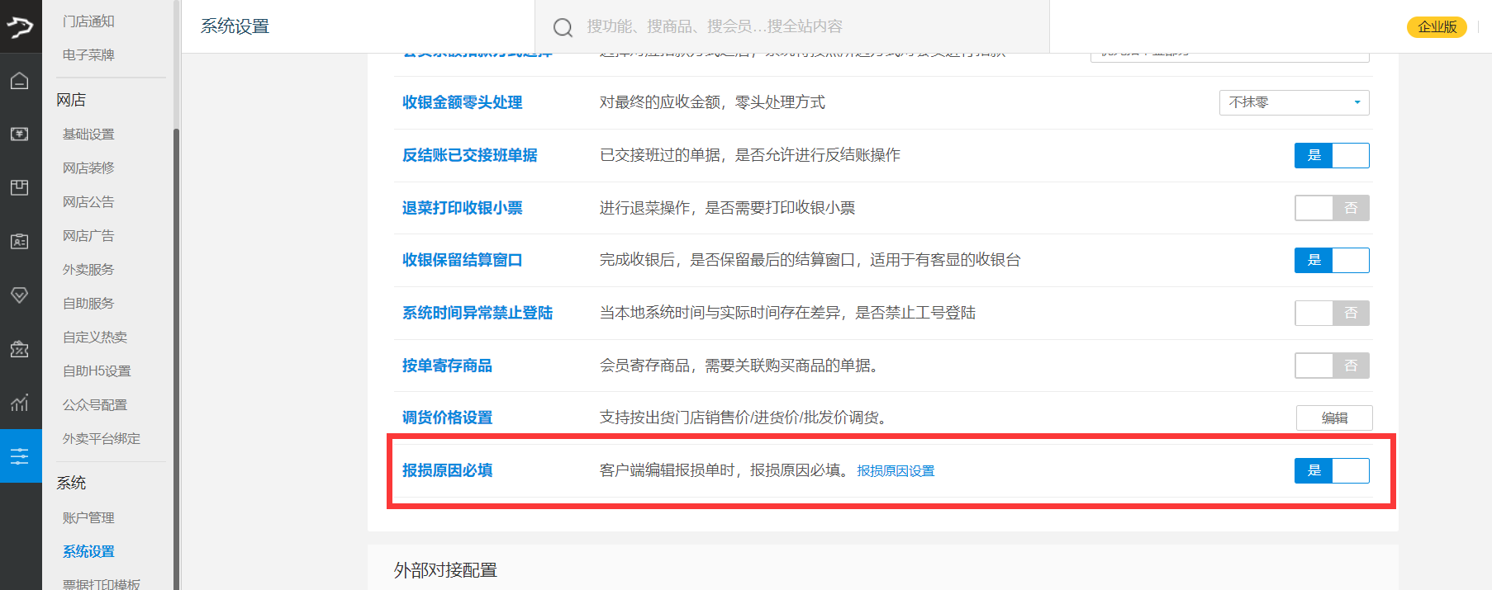
Task: Open 自定义热卖 menu item
Action: pyautogui.click(x=95, y=337)
